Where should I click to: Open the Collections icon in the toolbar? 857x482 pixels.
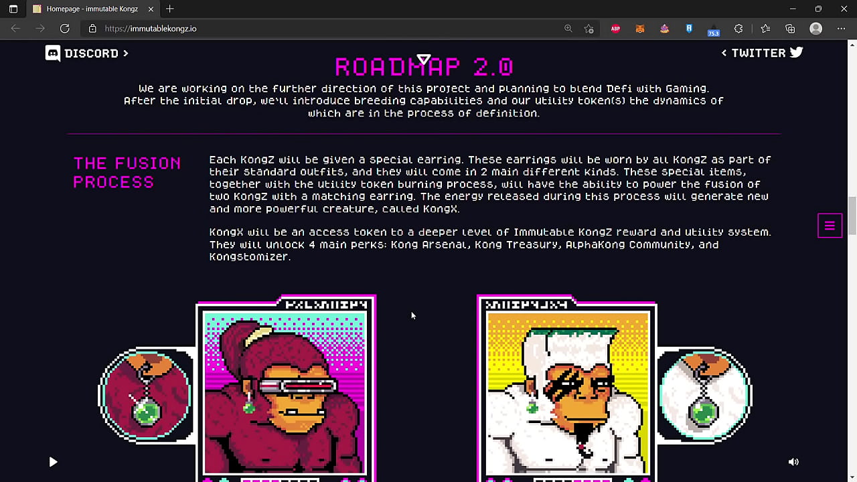tap(790, 28)
